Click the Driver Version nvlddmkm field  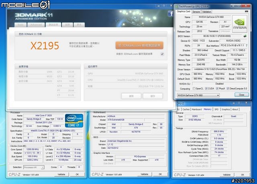pyautogui.click(x=220, y=69)
